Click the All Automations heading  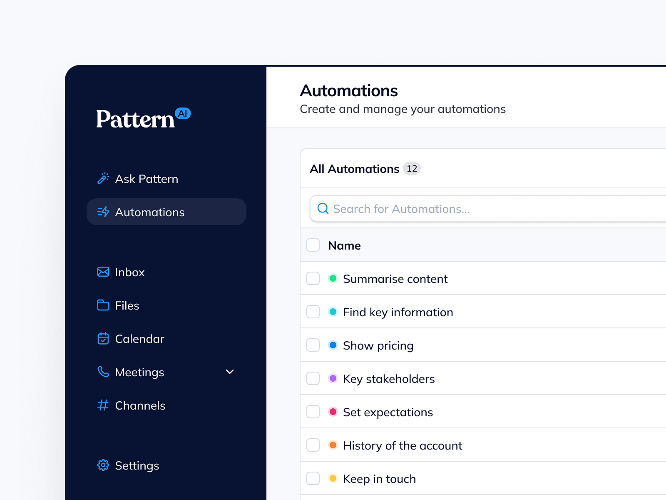[x=354, y=169]
